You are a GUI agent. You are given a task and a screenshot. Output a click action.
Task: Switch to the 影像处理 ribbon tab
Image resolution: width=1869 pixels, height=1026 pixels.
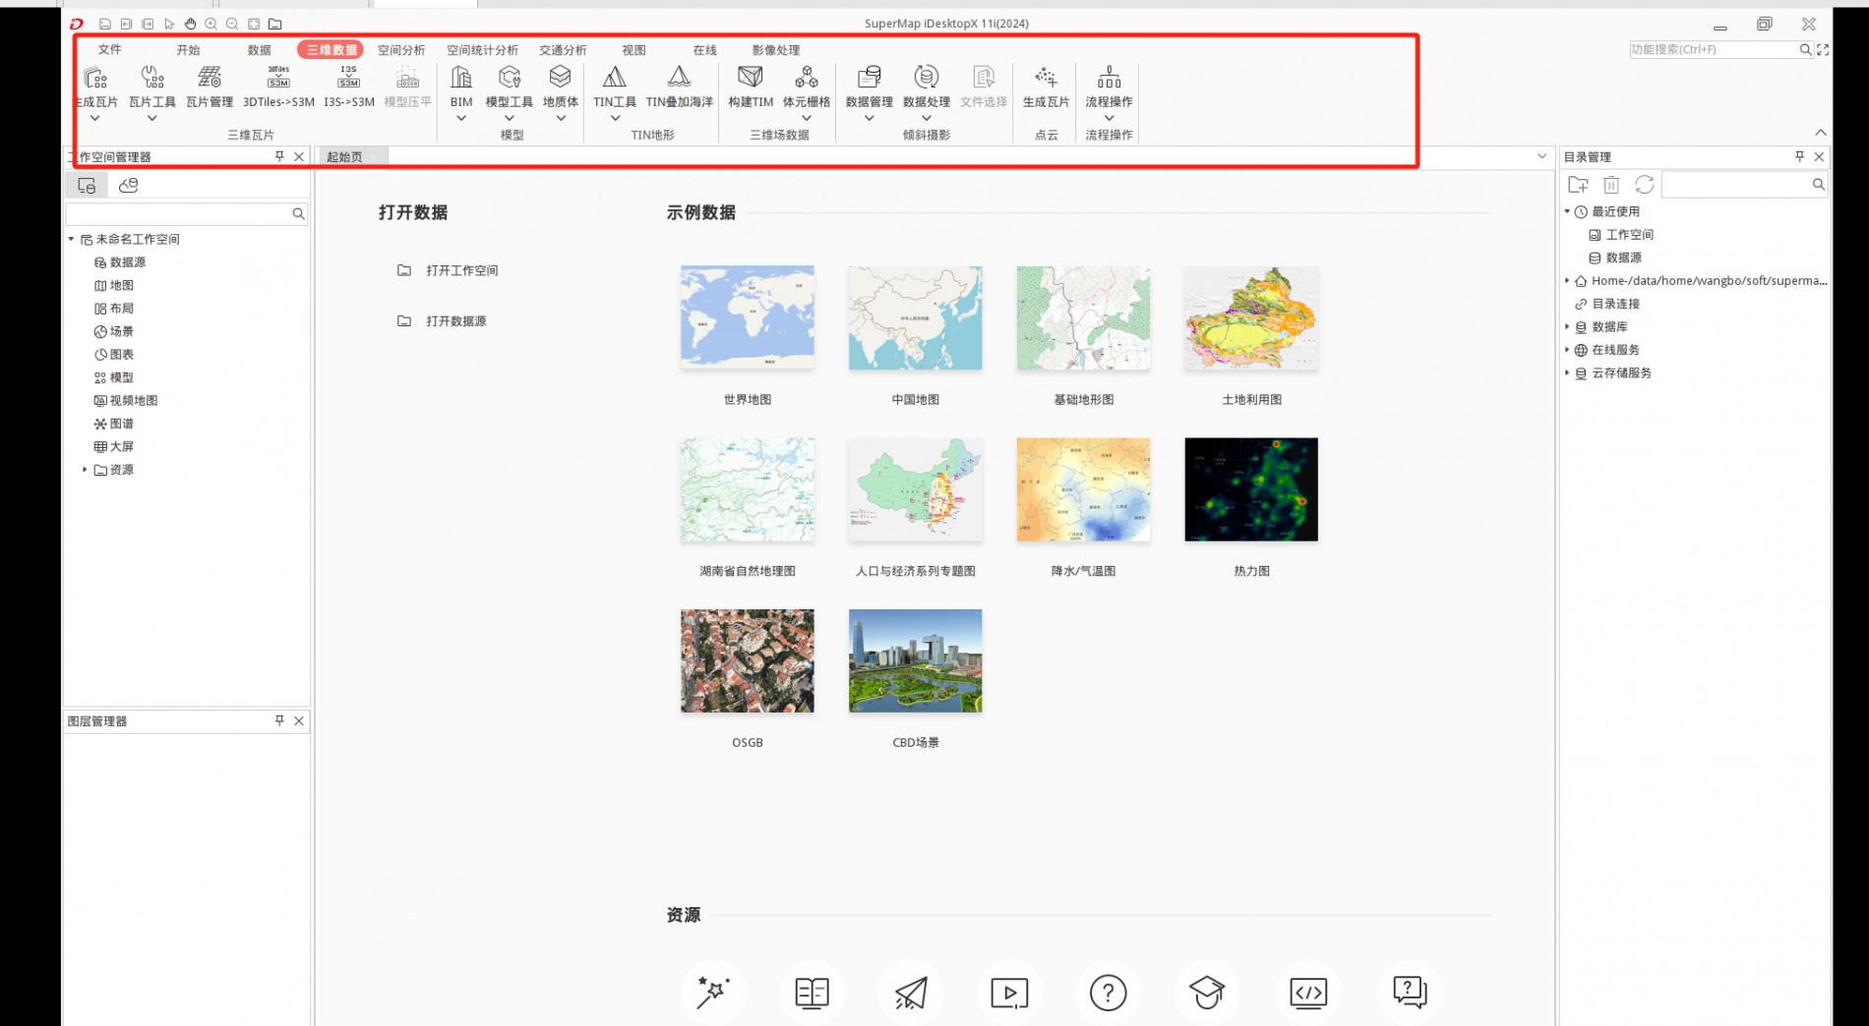point(776,49)
